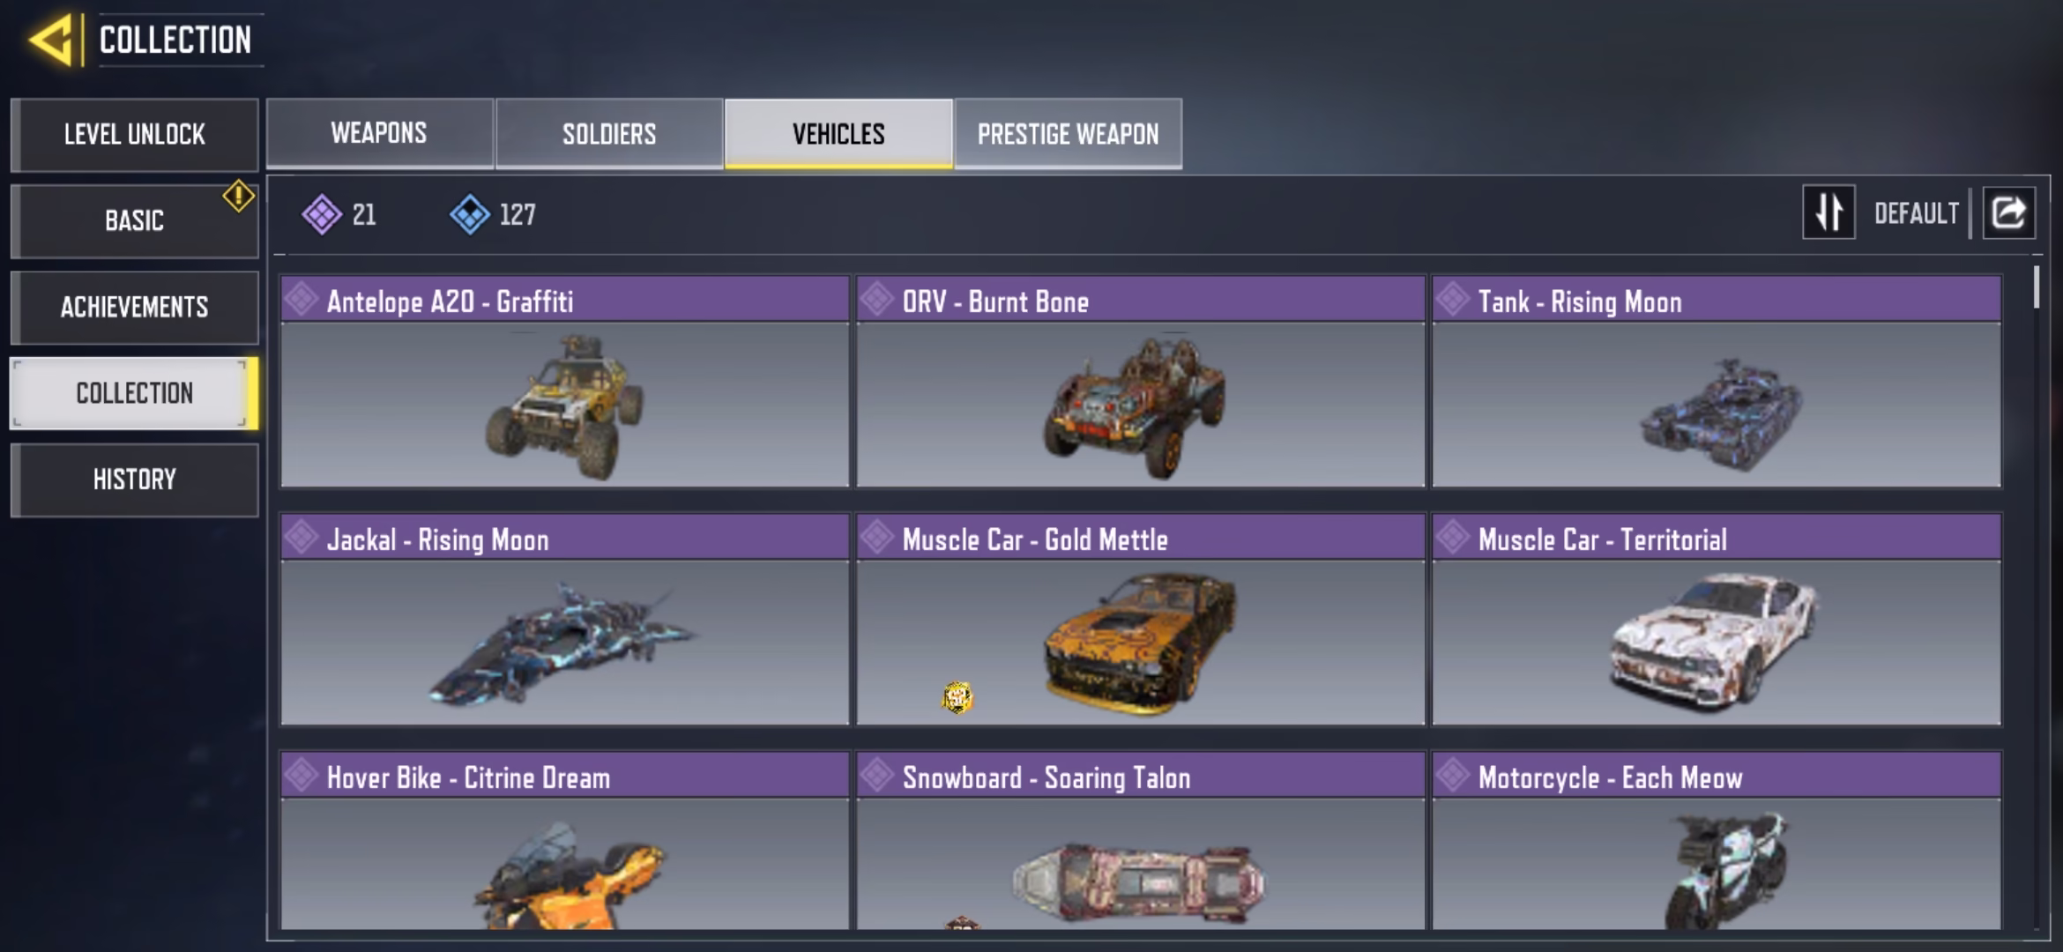Switch to the Weapons tab

tap(379, 133)
